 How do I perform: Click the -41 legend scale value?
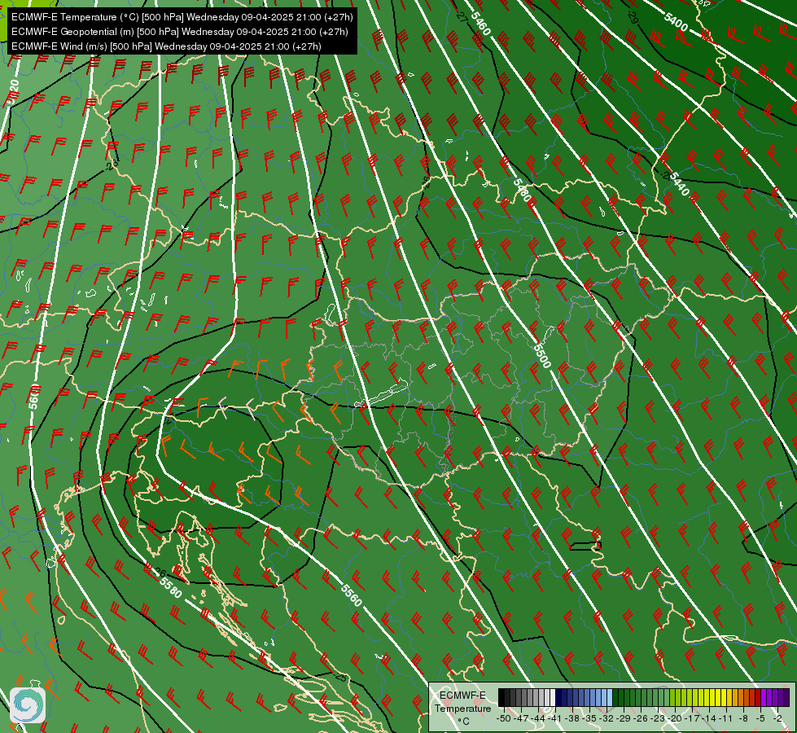click(554, 718)
